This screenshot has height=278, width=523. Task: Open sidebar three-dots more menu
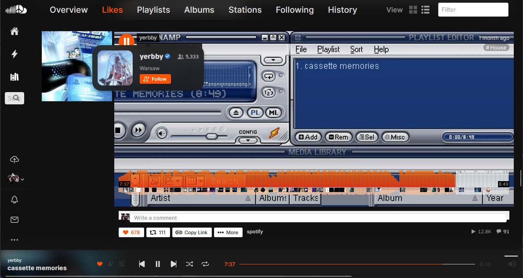pos(15,240)
